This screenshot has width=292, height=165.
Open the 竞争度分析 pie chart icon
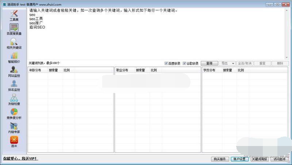(x=14, y=112)
